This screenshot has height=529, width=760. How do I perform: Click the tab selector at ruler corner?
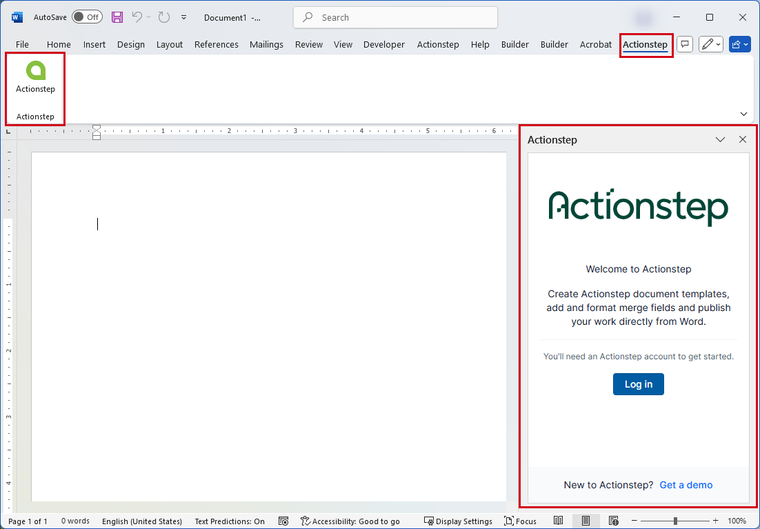[x=8, y=131]
